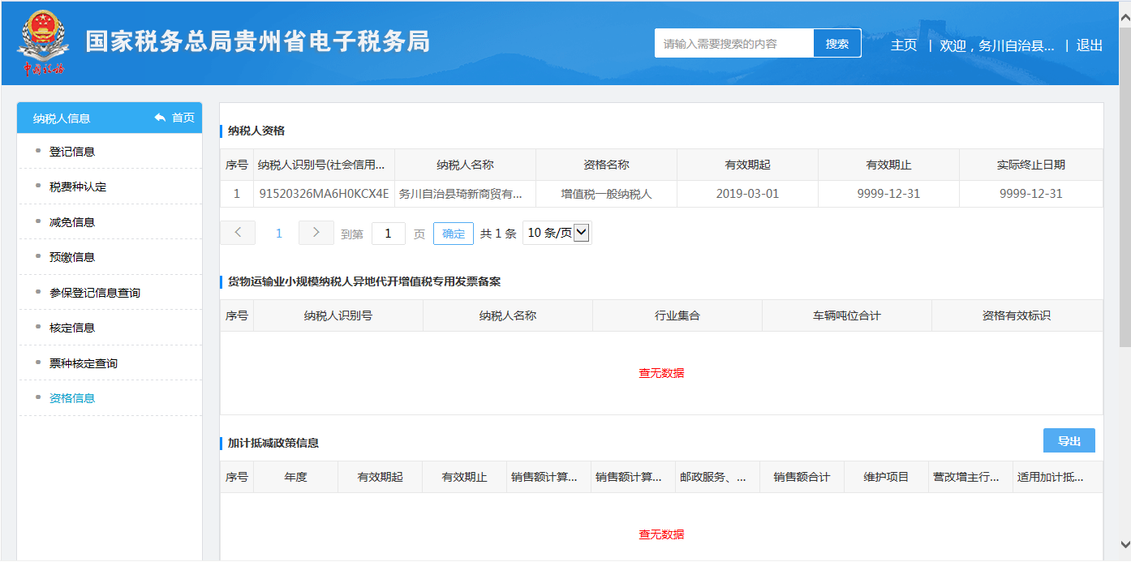
Task: Click the tax bureau emblem logo
Action: [x=43, y=44]
